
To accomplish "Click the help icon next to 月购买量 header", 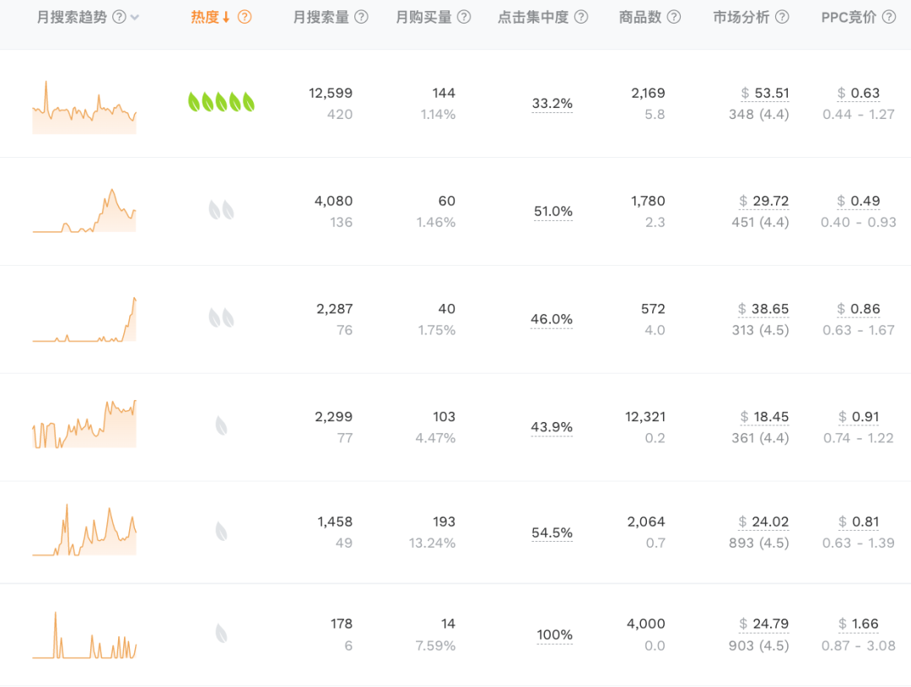I will click(462, 16).
